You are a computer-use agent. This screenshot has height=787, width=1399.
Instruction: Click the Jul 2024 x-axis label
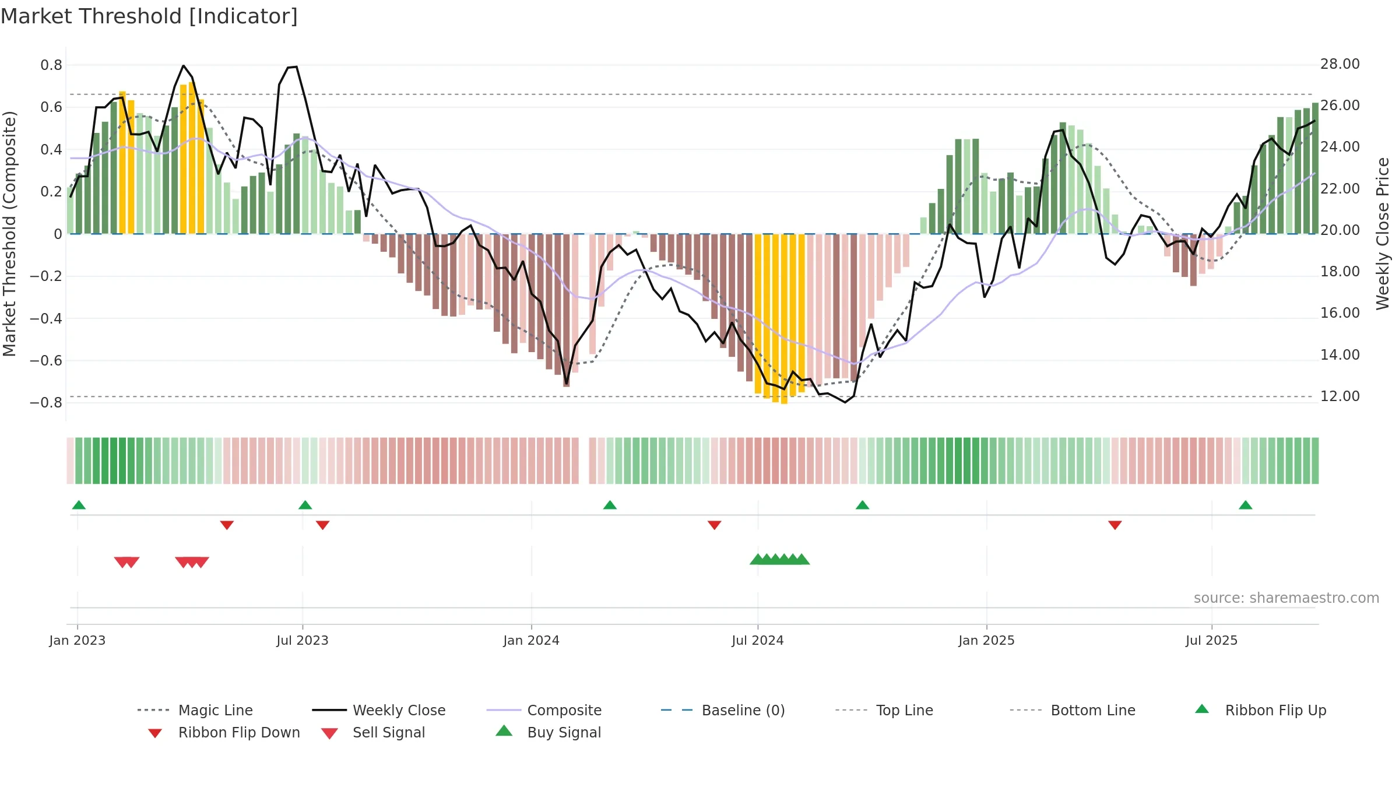(758, 641)
